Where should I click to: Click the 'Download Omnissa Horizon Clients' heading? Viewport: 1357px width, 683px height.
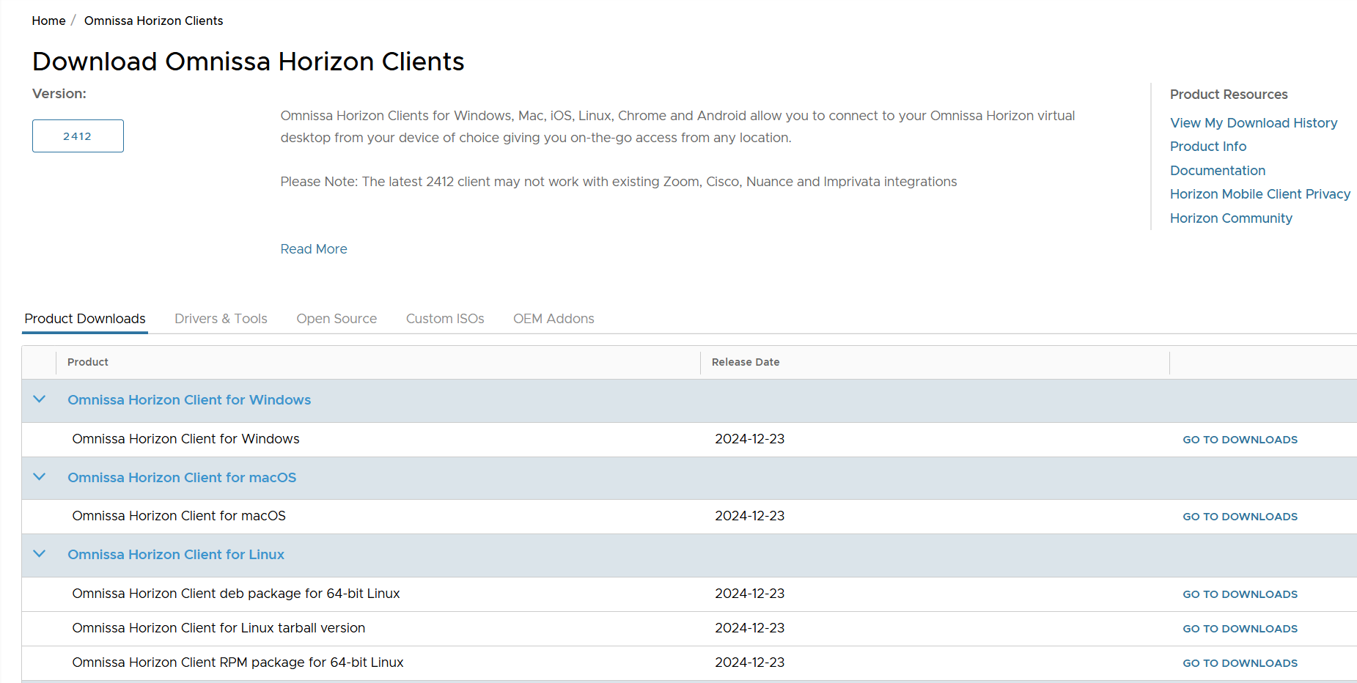pyautogui.click(x=248, y=62)
